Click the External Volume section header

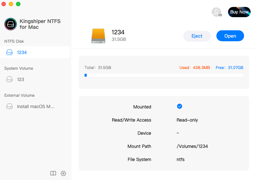19,95
